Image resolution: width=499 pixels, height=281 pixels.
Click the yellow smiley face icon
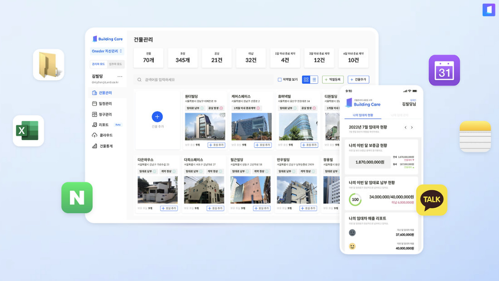pos(352,247)
